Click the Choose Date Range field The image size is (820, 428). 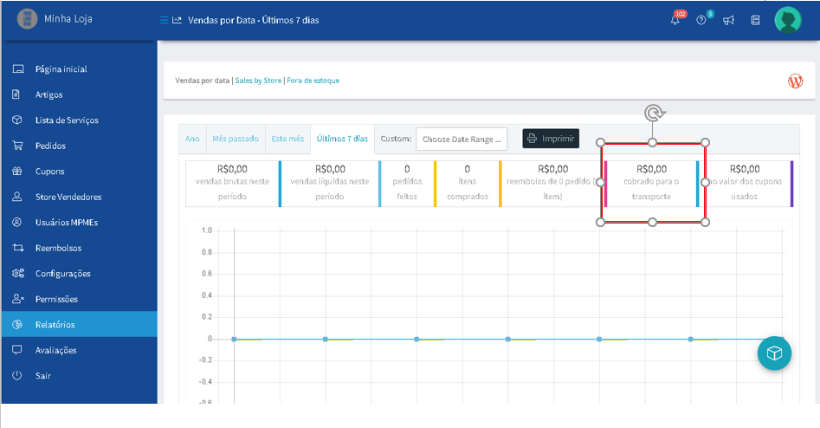tap(462, 139)
